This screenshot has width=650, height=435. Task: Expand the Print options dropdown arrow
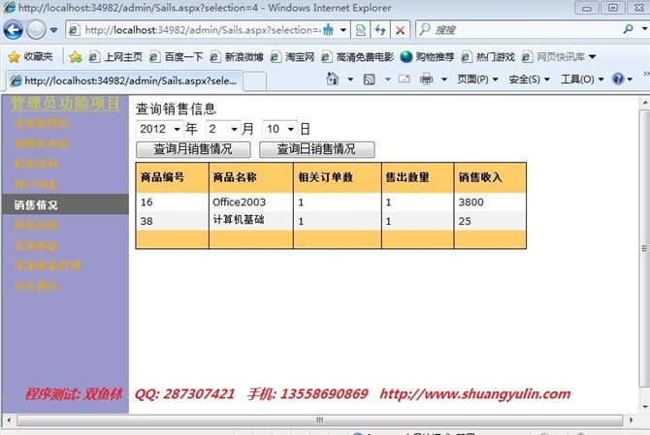[444, 79]
